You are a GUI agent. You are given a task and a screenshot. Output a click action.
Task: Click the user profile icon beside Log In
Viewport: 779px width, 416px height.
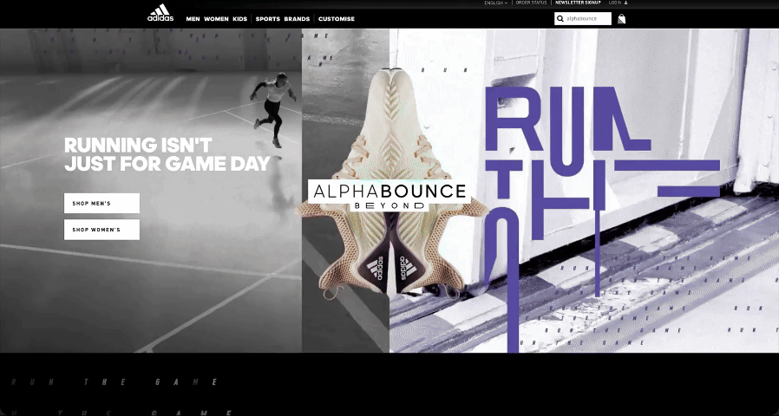[x=625, y=3]
